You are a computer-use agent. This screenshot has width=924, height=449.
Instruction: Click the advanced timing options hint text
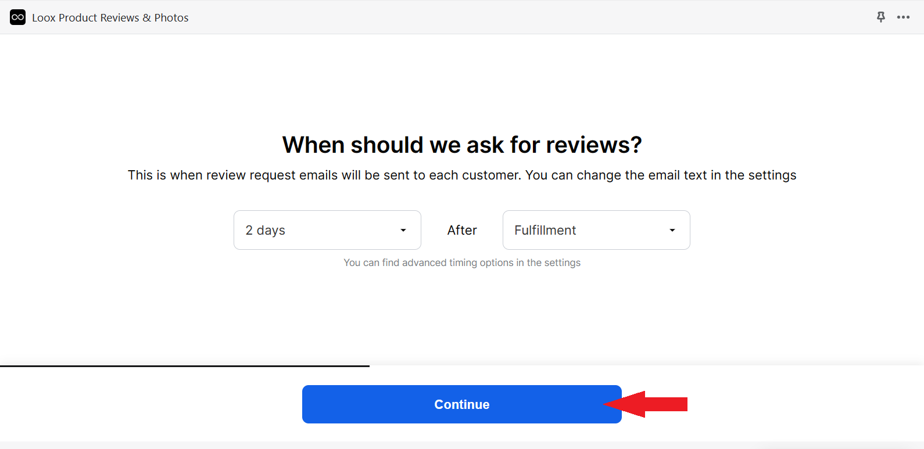[462, 263]
